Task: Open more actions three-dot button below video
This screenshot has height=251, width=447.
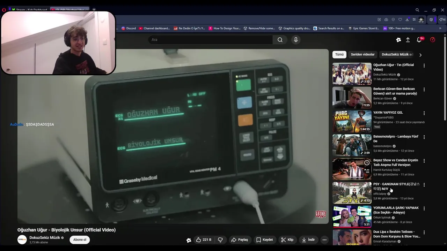Action: click(324, 240)
